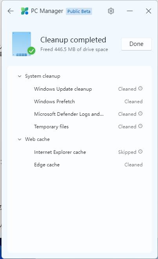Click the Done button
158x259 pixels.
(136, 44)
